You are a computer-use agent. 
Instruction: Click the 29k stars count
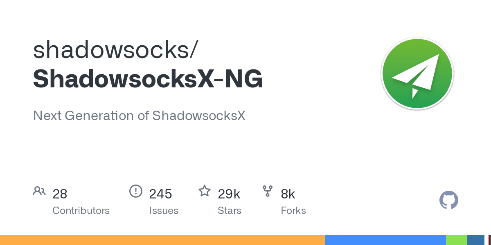coord(229,194)
